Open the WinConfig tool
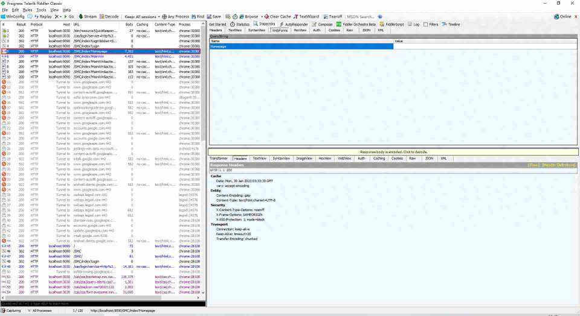580x316 pixels. coord(13,17)
